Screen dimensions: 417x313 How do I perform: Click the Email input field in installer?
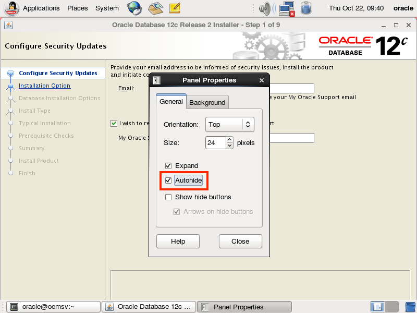(292, 88)
